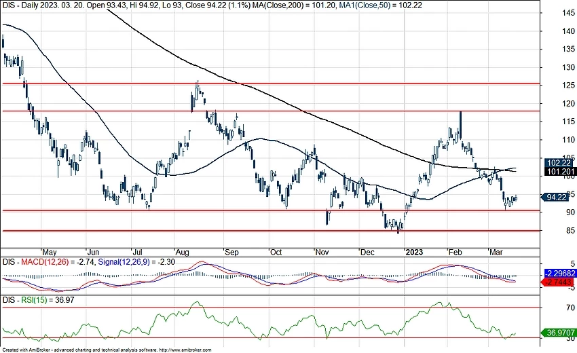Click the 85 price axis label
577x353 pixels.
tap(570, 230)
